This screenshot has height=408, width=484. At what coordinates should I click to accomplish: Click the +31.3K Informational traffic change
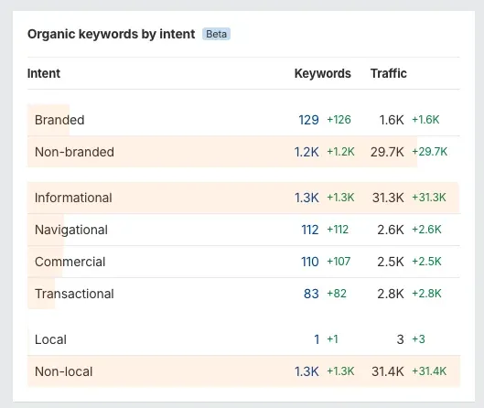[x=429, y=198]
